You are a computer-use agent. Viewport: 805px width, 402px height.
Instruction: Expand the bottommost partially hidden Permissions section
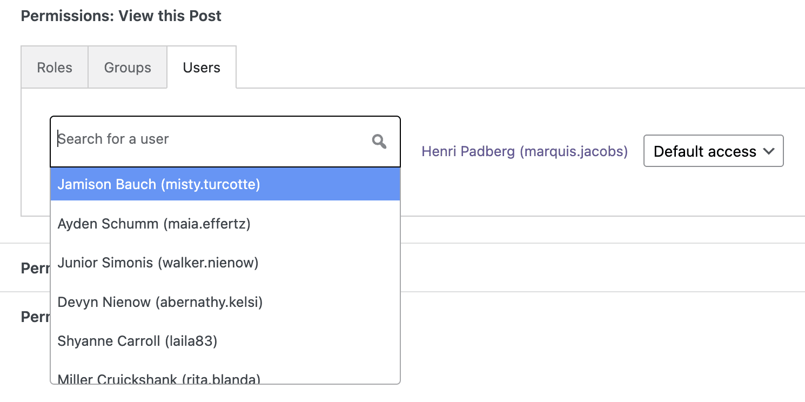[x=35, y=317]
